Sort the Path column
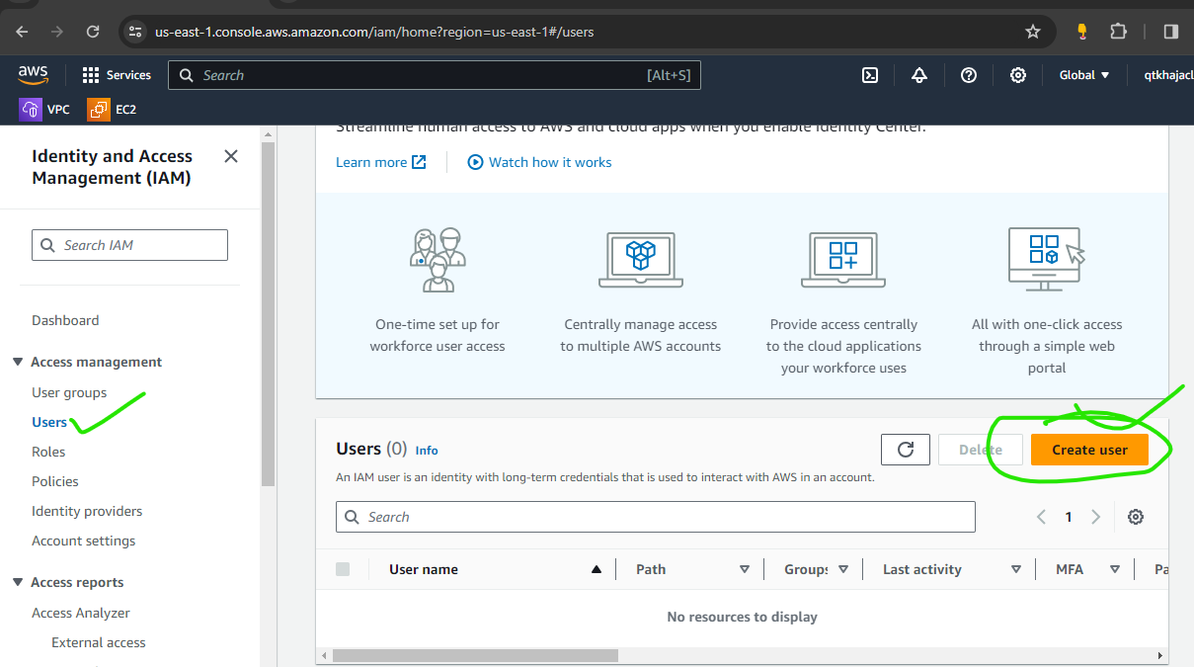 point(745,569)
